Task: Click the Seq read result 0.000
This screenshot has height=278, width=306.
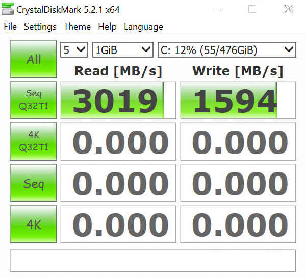Action: (x=118, y=183)
